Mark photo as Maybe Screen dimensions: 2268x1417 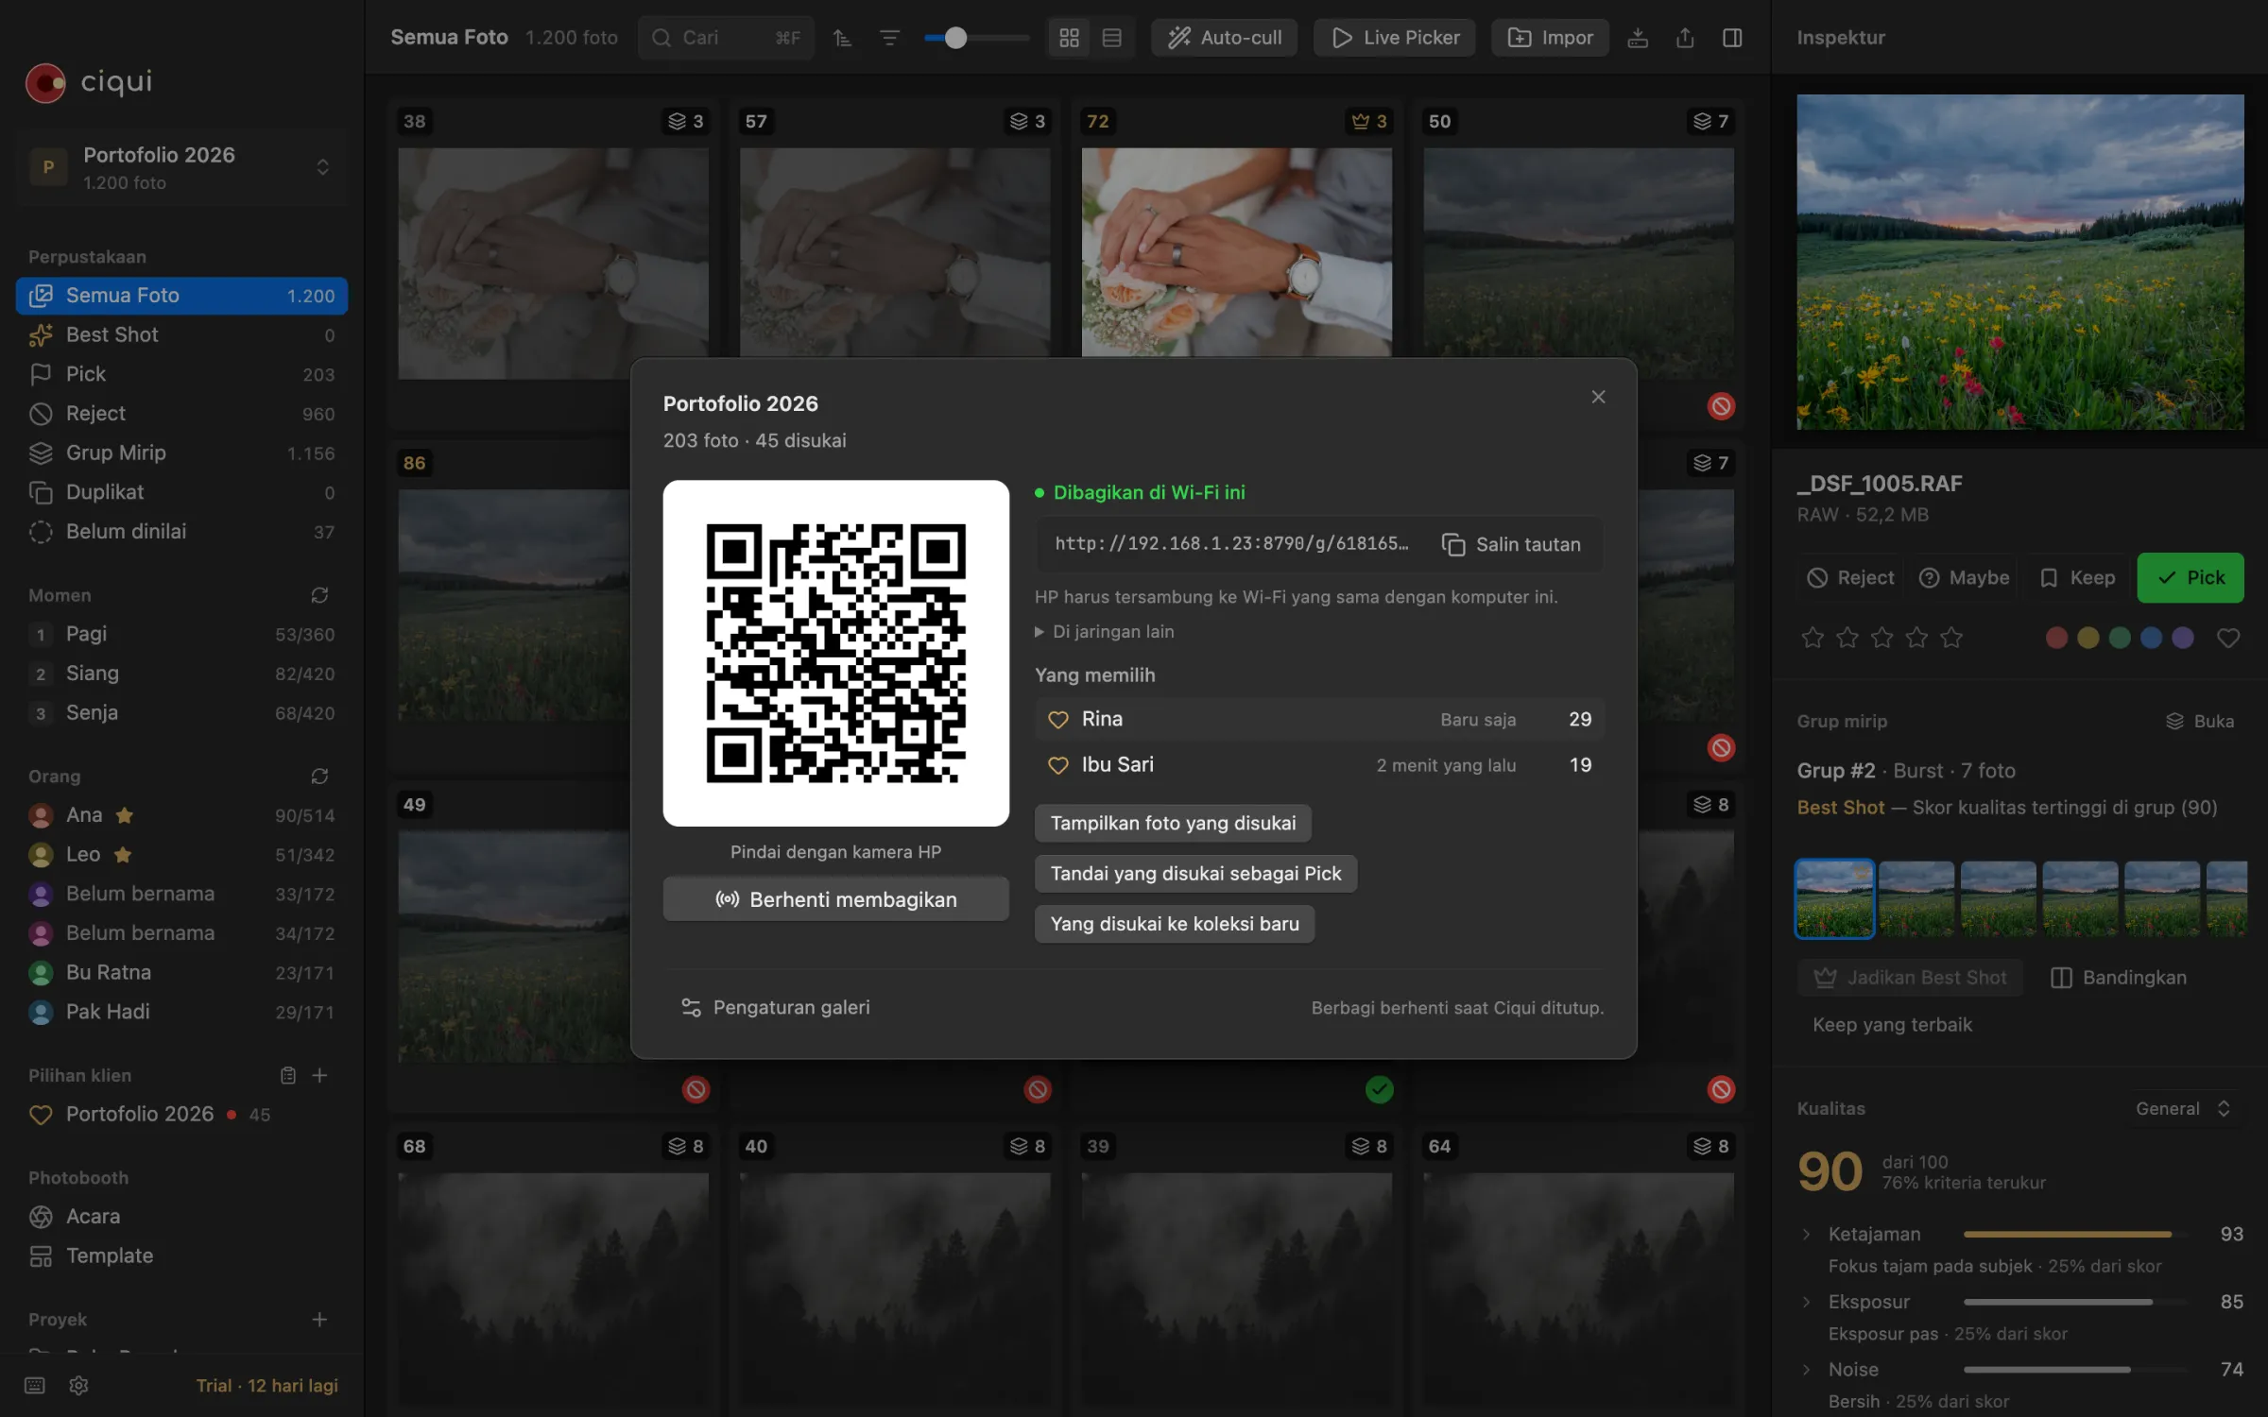click(1965, 577)
